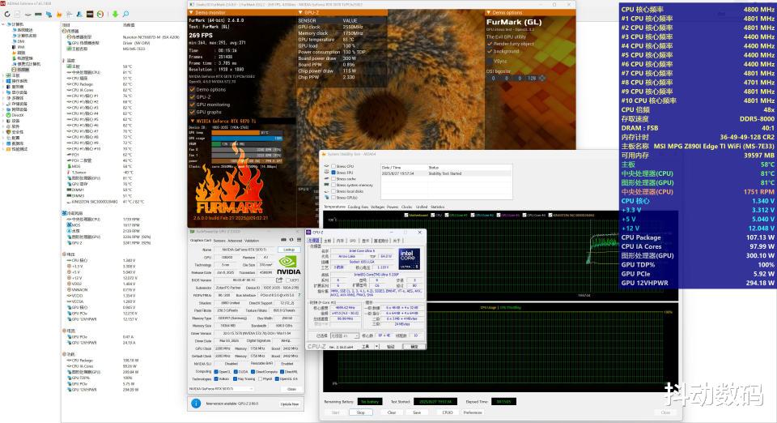Select DirectX item in the AIDA64 tree
Viewport: 777px width, 423px height.
tap(18, 115)
